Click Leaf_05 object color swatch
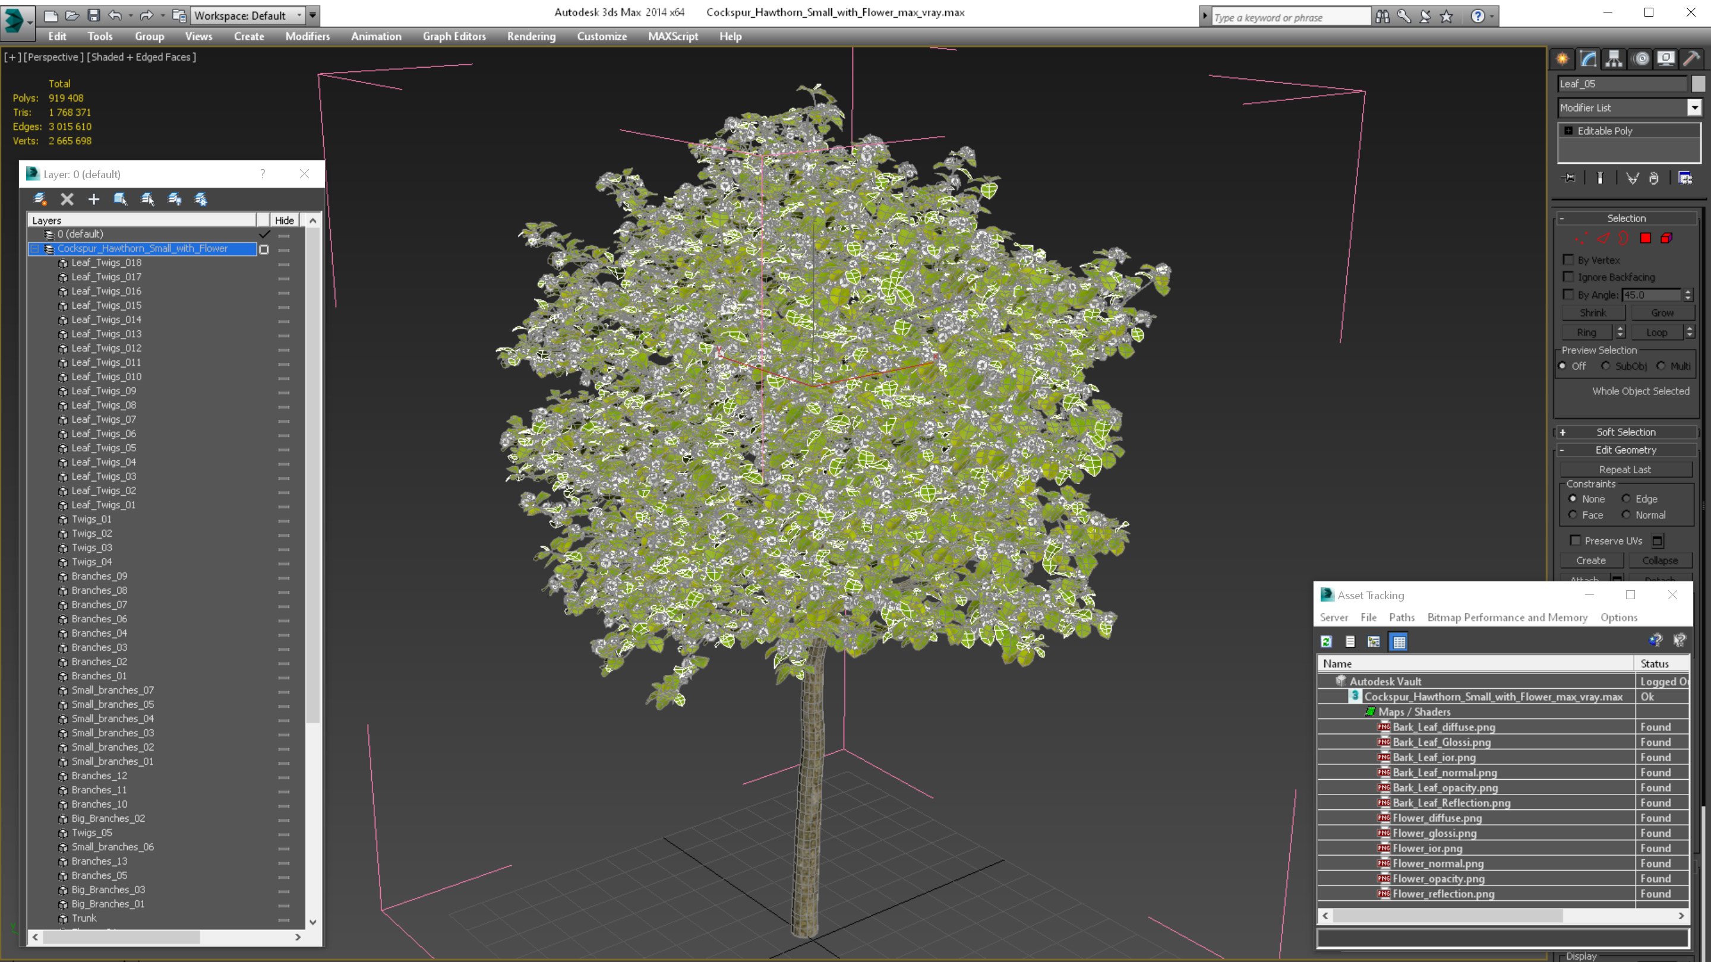This screenshot has height=962, width=1711. pyautogui.click(x=1698, y=84)
